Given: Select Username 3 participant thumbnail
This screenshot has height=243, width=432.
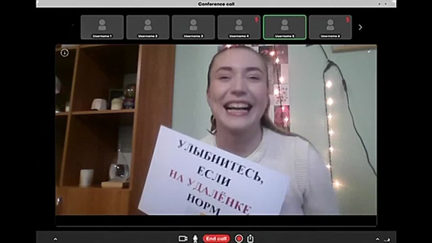Looking at the screenshot, I should click(x=193, y=27).
